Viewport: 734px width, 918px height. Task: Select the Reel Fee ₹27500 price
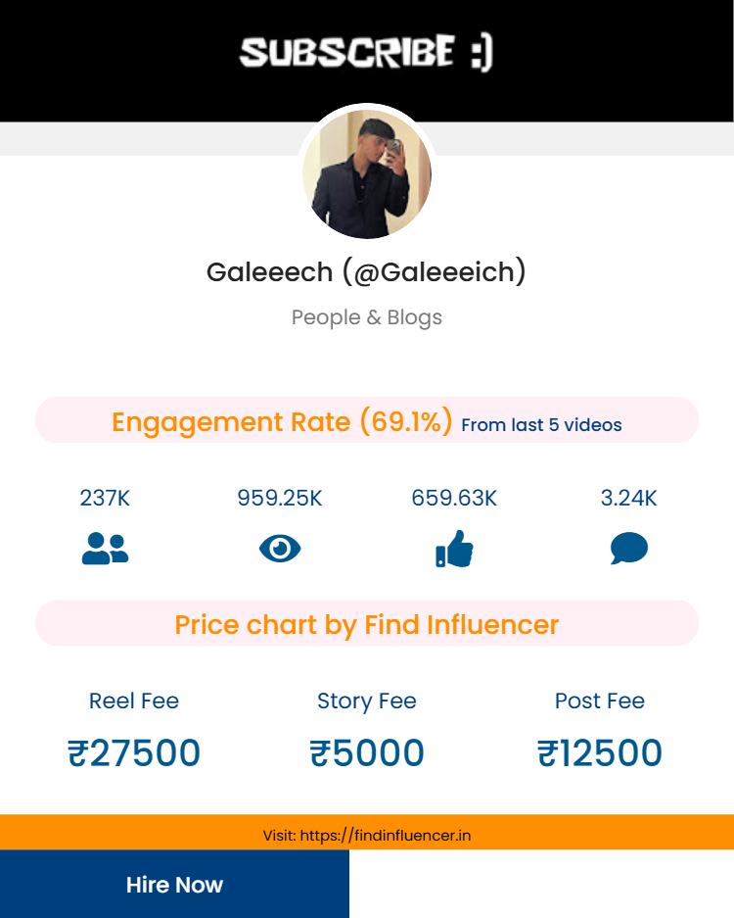(134, 753)
